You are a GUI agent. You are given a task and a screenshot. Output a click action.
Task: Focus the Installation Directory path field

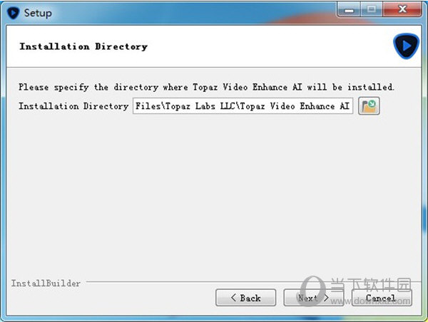pyautogui.click(x=243, y=105)
